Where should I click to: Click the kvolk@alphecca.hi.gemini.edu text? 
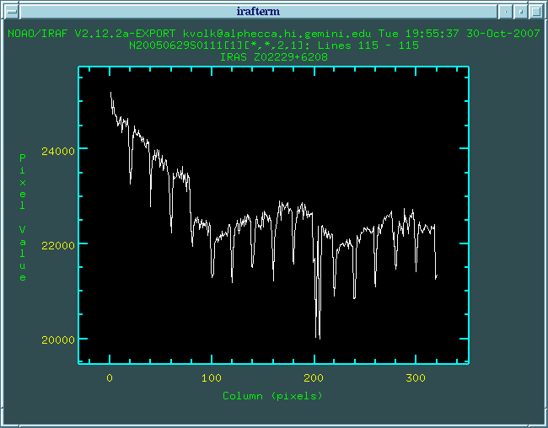(x=277, y=34)
